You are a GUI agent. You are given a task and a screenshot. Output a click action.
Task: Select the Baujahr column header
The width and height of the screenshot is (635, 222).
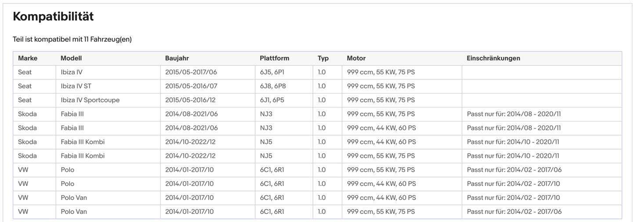pyautogui.click(x=177, y=58)
